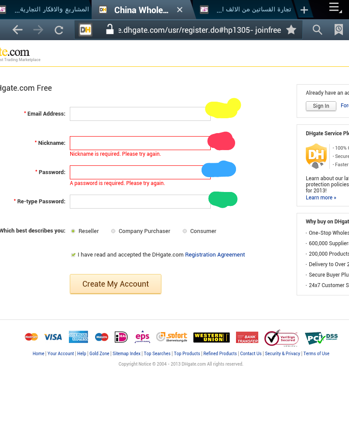Open the Registration Agreement link
Screen dimensions: 349x425
click(x=215, y=255)
